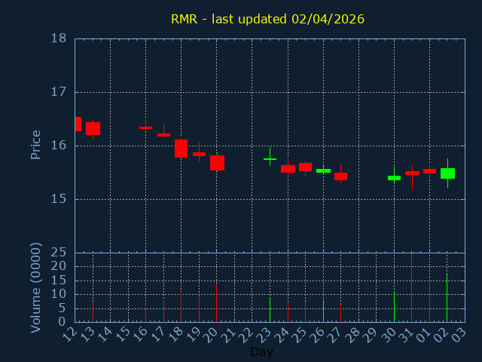Select the large red candlestick on day 18
The image size is (482, 362).
click(181, 149)
